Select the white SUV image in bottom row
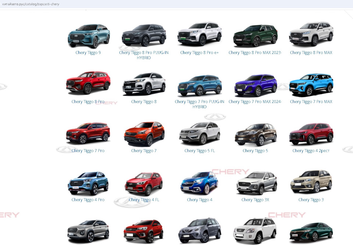Viewport: 353px width, 245px height. 255,231
